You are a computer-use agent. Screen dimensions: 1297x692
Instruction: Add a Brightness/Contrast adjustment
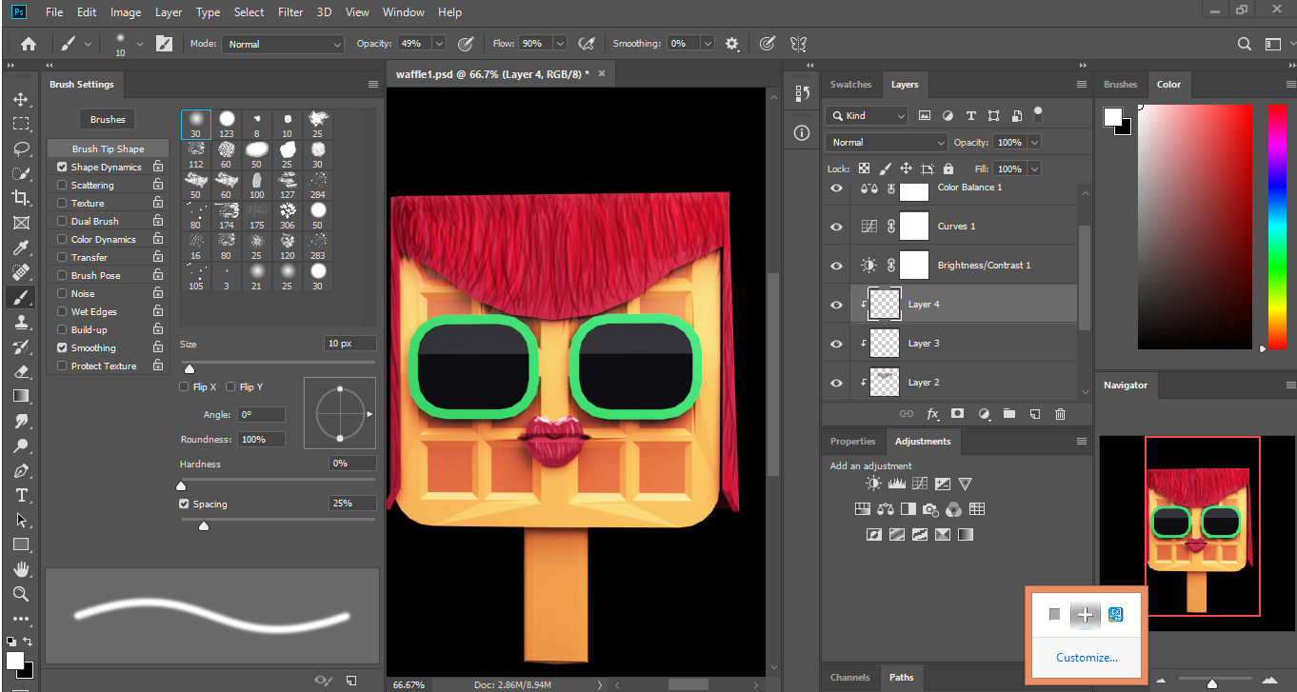pos(872,483)
